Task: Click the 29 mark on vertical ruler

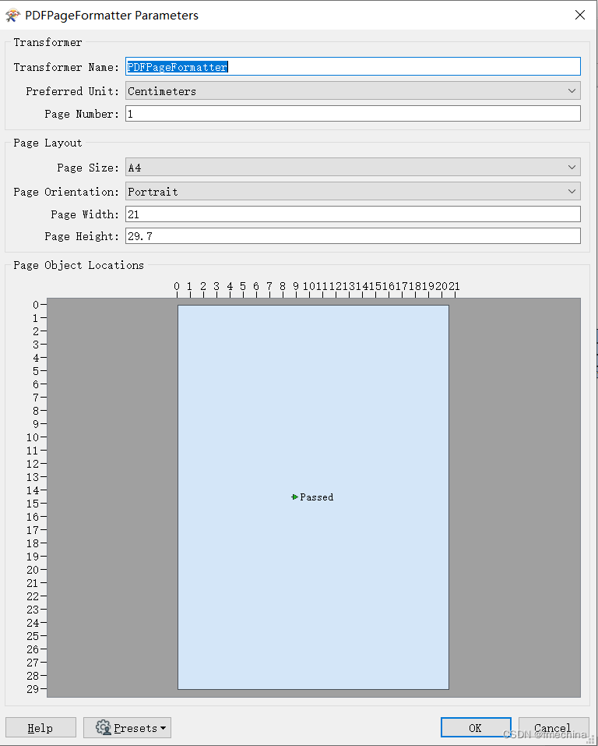Action: [33, 688]
